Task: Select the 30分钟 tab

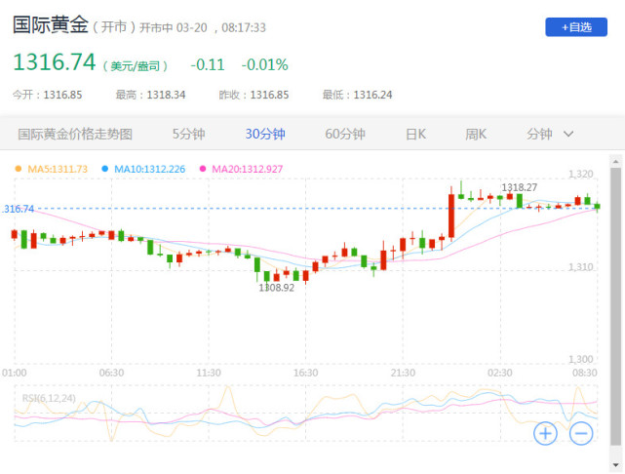Action: click(x=265, y=134)
